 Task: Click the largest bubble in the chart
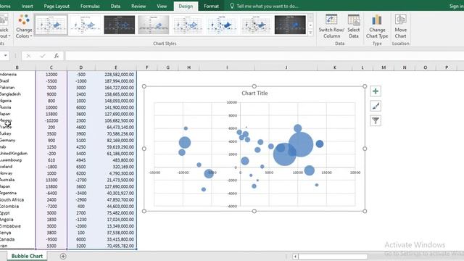click(x=301, y=144)
